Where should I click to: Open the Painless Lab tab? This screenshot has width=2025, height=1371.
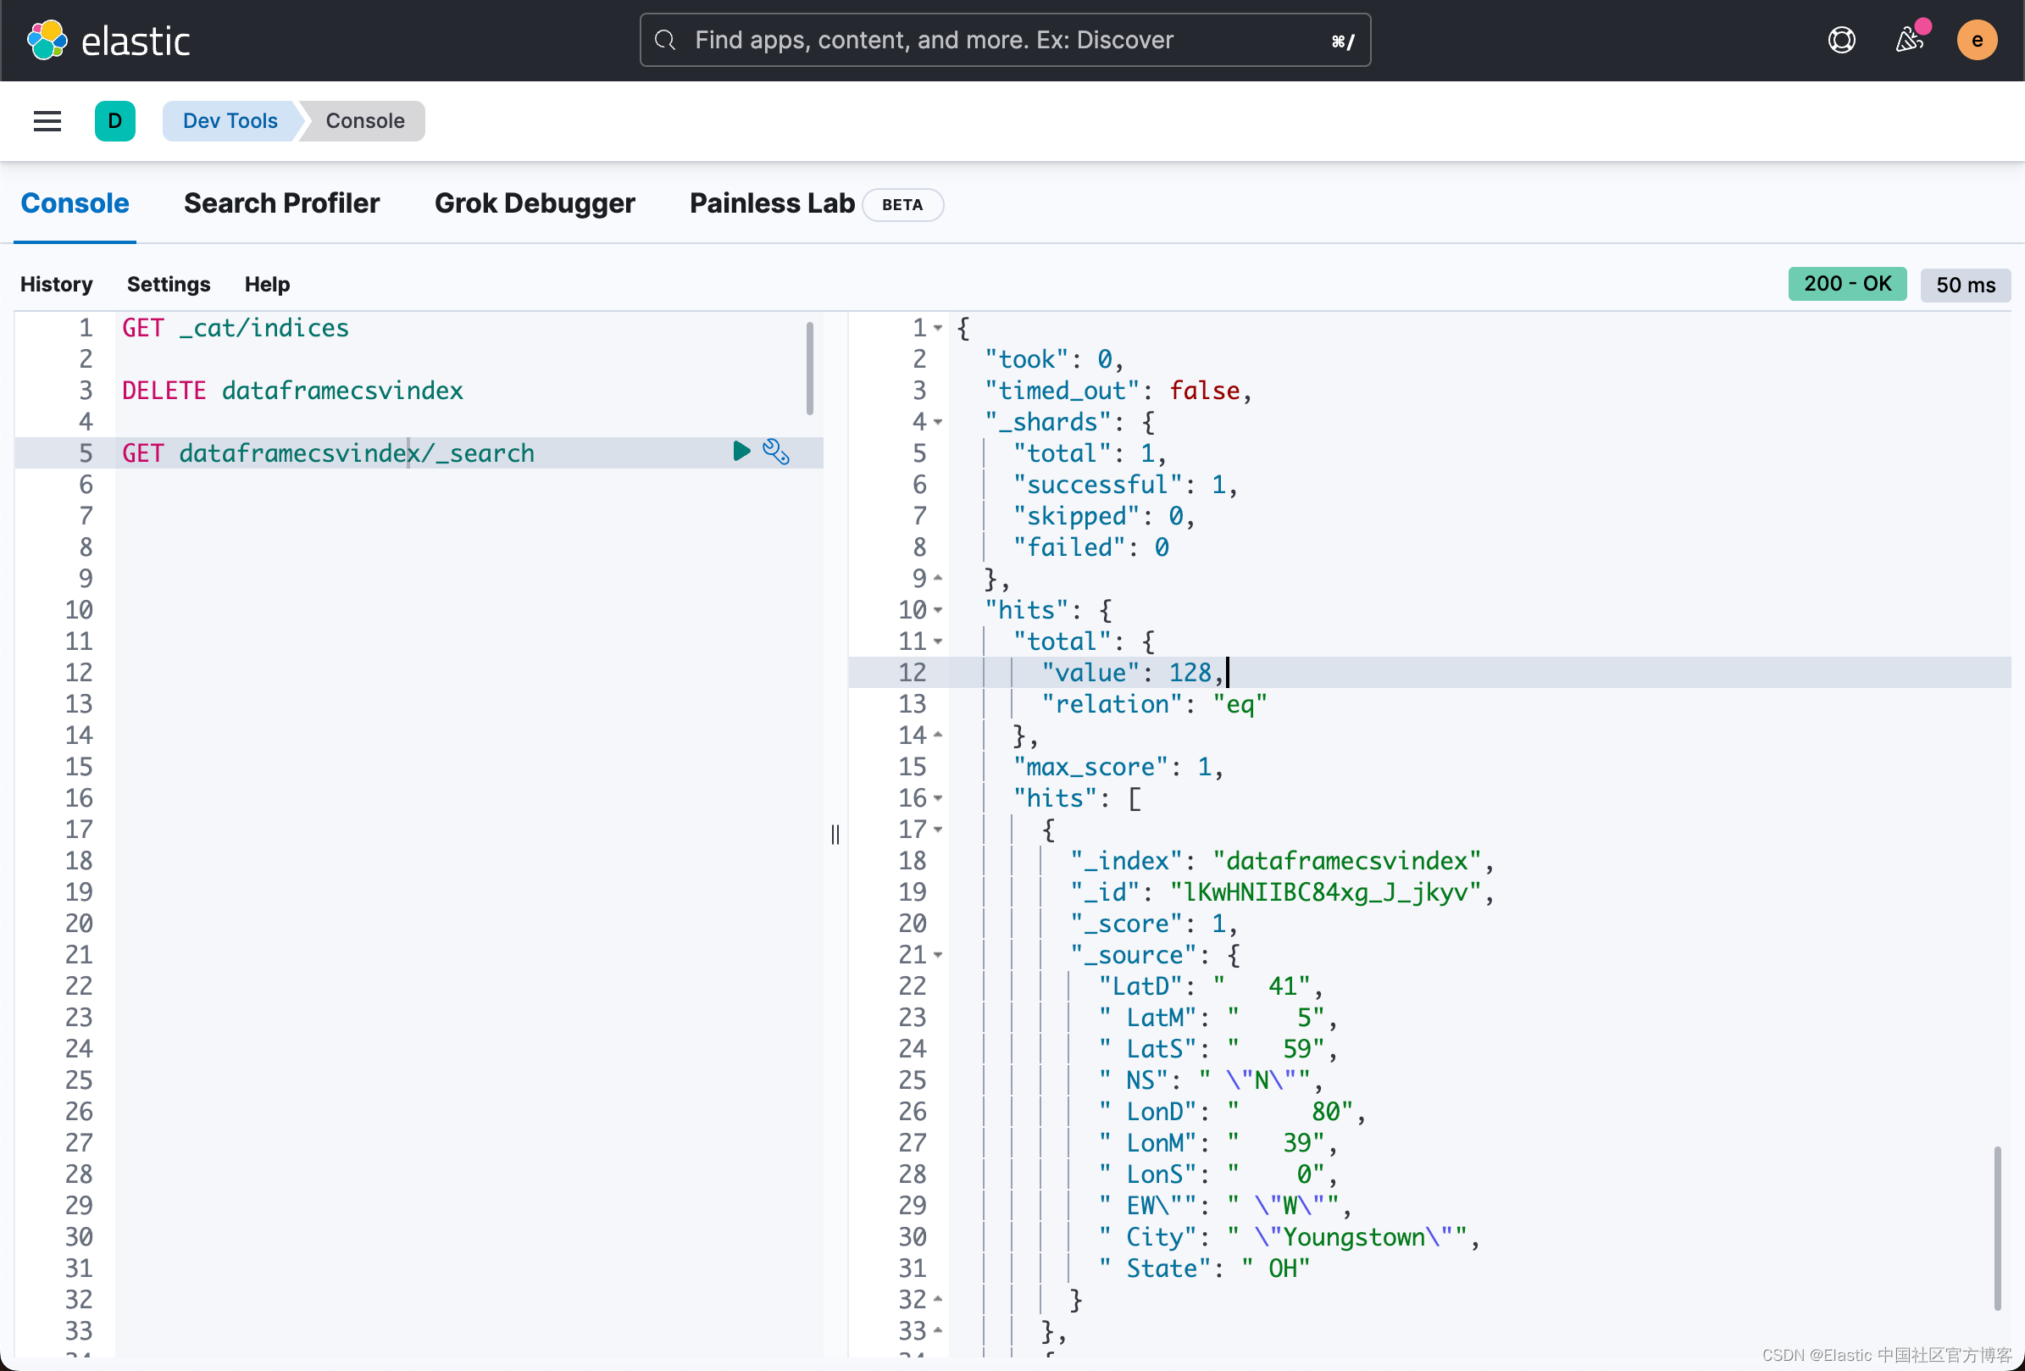(x=771, y=203)
